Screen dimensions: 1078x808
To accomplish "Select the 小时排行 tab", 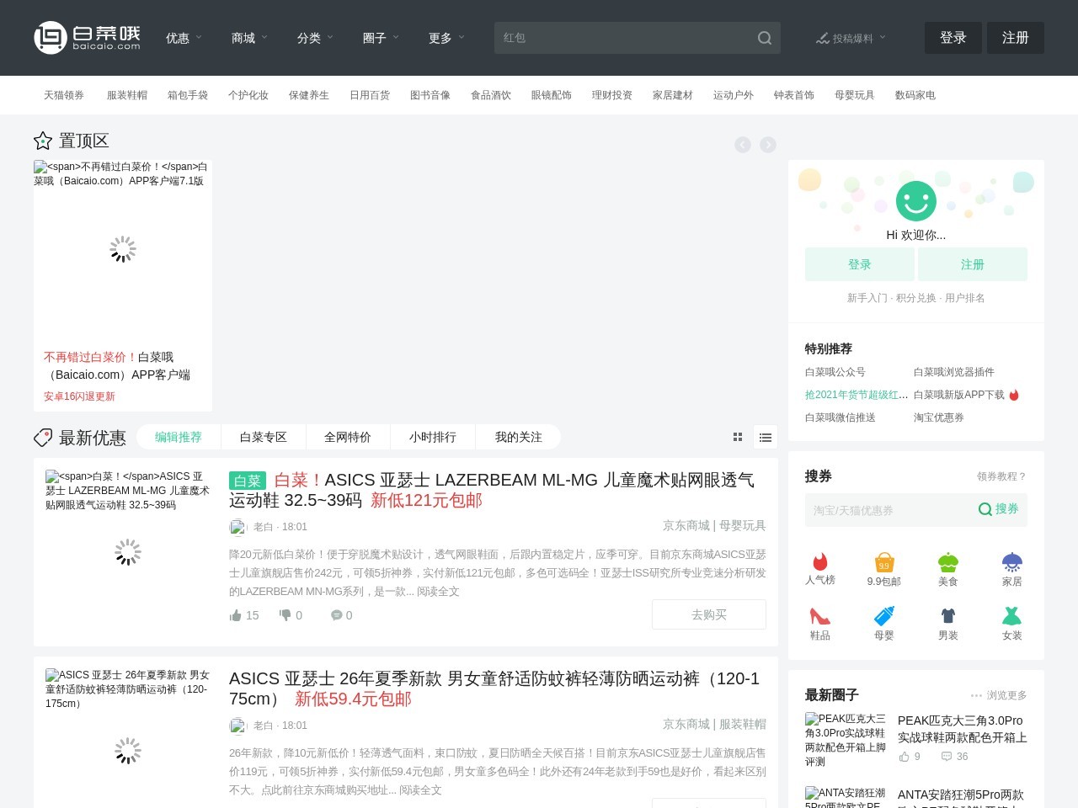I will click(x=432, y=437).
